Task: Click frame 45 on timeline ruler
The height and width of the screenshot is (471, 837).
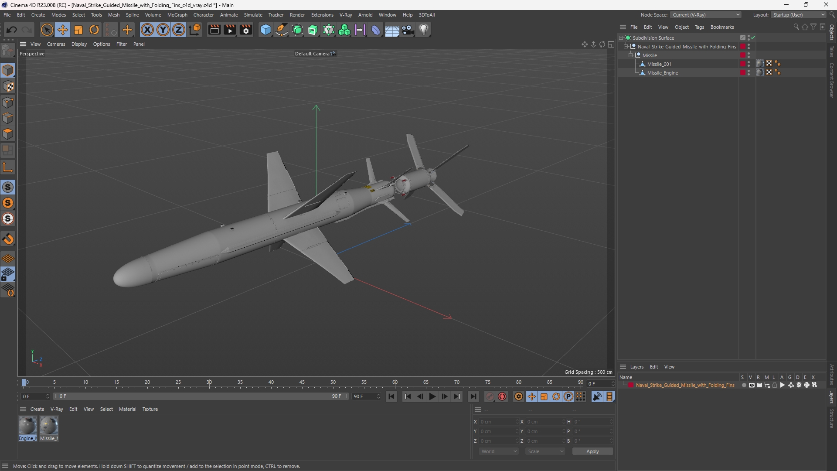Action: pos(302,383)
